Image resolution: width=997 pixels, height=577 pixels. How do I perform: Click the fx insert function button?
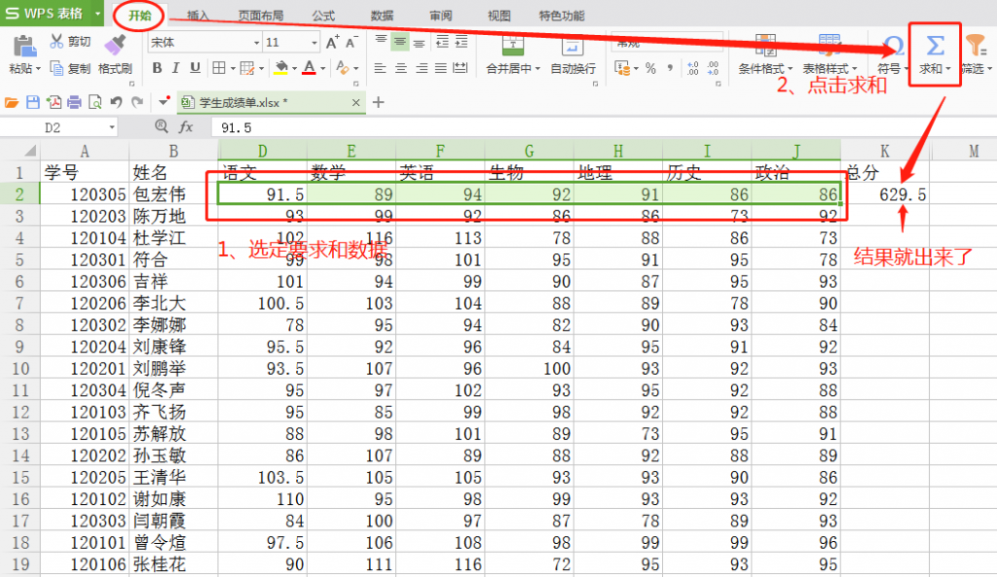pos(186,127)
